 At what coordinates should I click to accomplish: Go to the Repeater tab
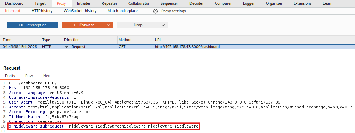(109, 3)
